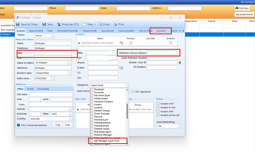
Task: Open the State dropdown
Action: click(70, 114)
